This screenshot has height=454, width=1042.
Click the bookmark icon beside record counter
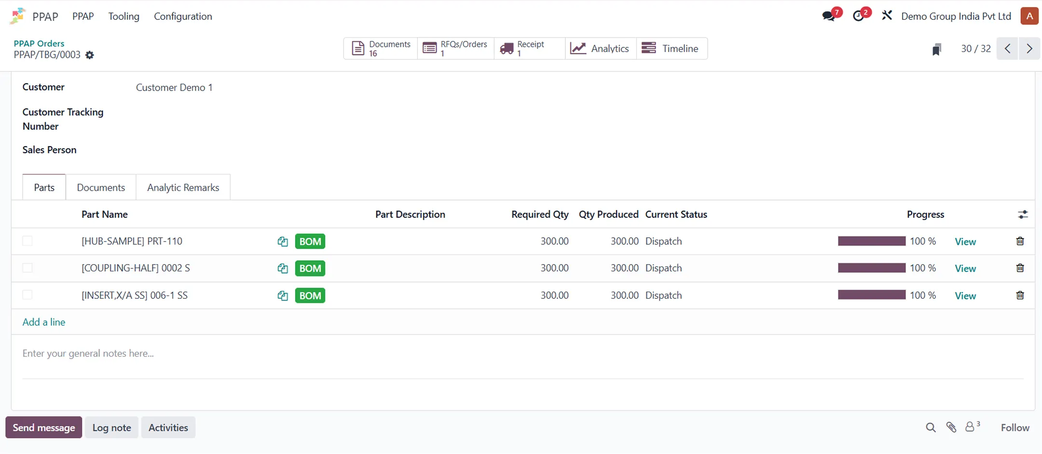click(x=936, y=49)
